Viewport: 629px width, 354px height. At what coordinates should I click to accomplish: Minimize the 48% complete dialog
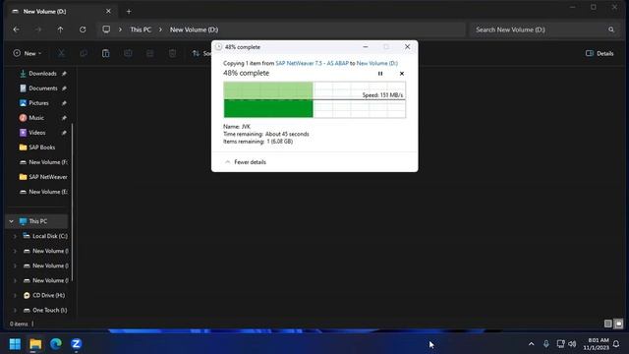[x=366, y=47]
